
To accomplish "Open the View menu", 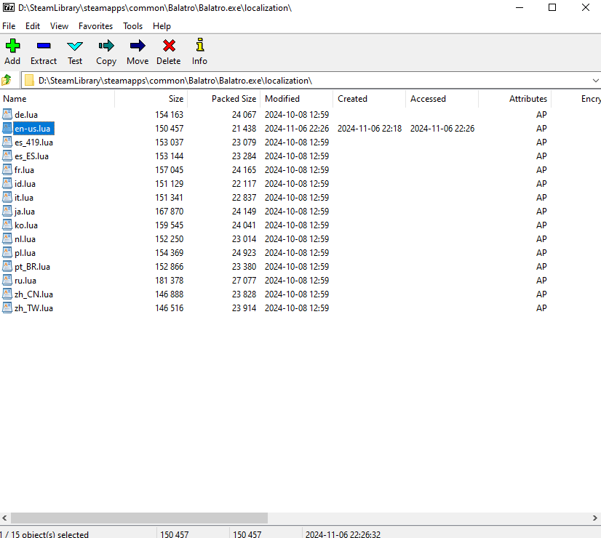I will (59, 26).
